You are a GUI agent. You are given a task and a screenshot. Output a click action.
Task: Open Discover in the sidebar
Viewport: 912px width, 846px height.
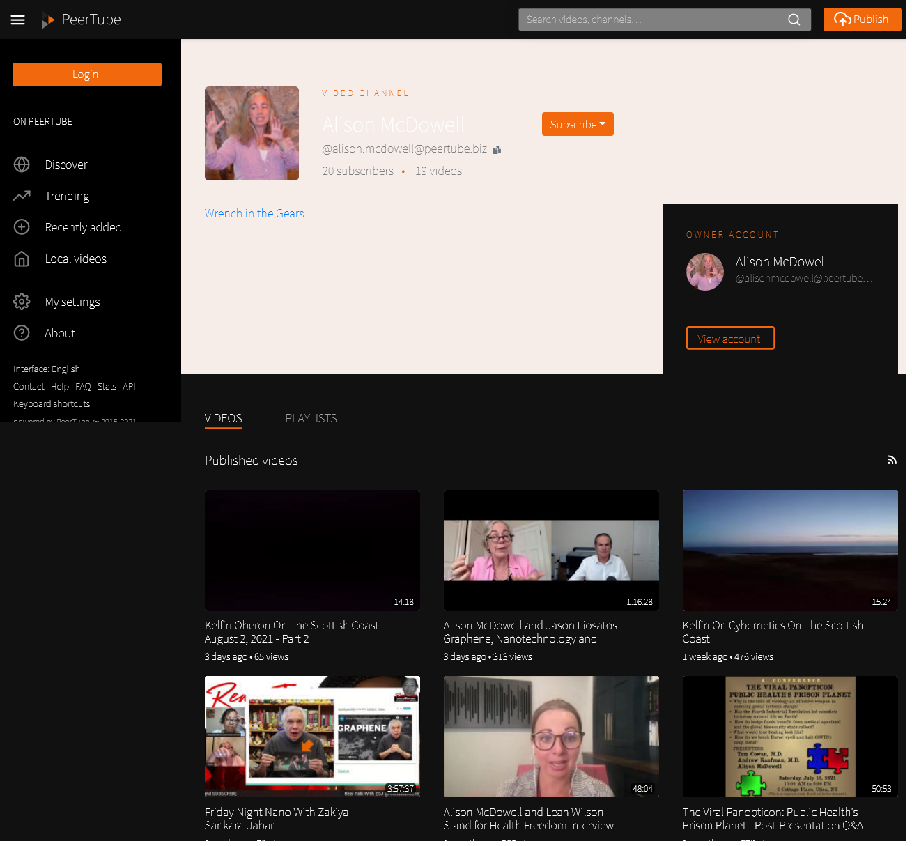pos(66,164)
